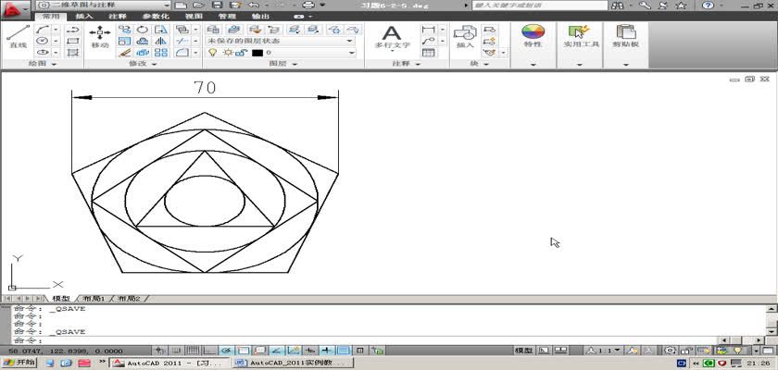Click the Windows 开始 Start button
Image resolution: width=778 pixels, height=370 pixels.
[19, 363]
